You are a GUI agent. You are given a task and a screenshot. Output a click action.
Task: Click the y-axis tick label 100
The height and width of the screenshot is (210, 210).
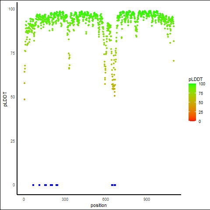point(12,9)
